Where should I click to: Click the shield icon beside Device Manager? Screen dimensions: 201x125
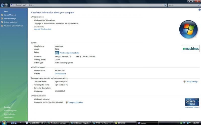click(2, 15)
